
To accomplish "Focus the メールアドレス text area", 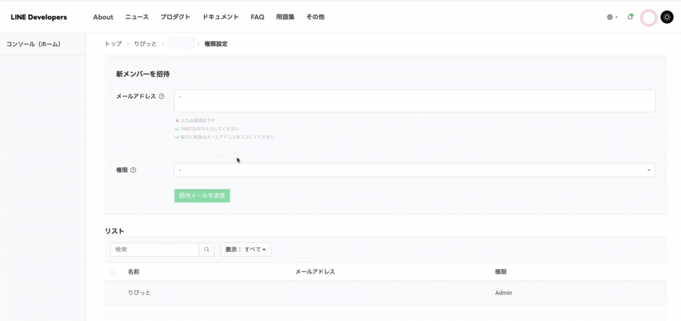I will 414,101.
